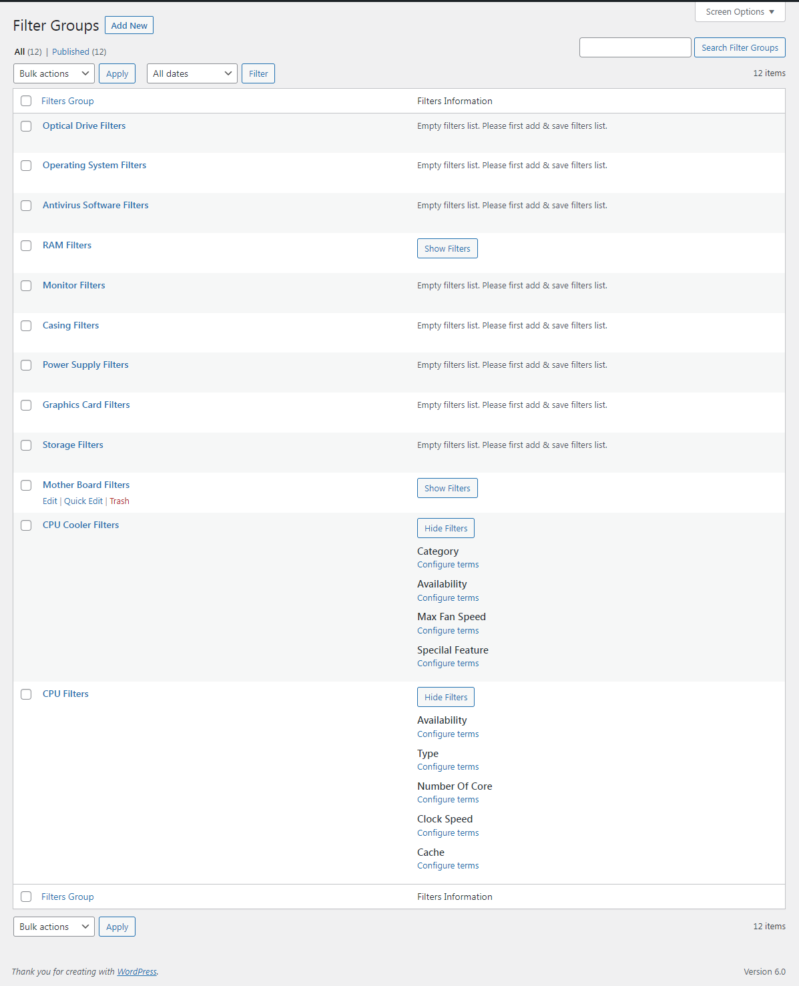Screen dimensions: 799x986
Task: Trash the Mother Board Filters group
Action: click(x=119, y=501)
